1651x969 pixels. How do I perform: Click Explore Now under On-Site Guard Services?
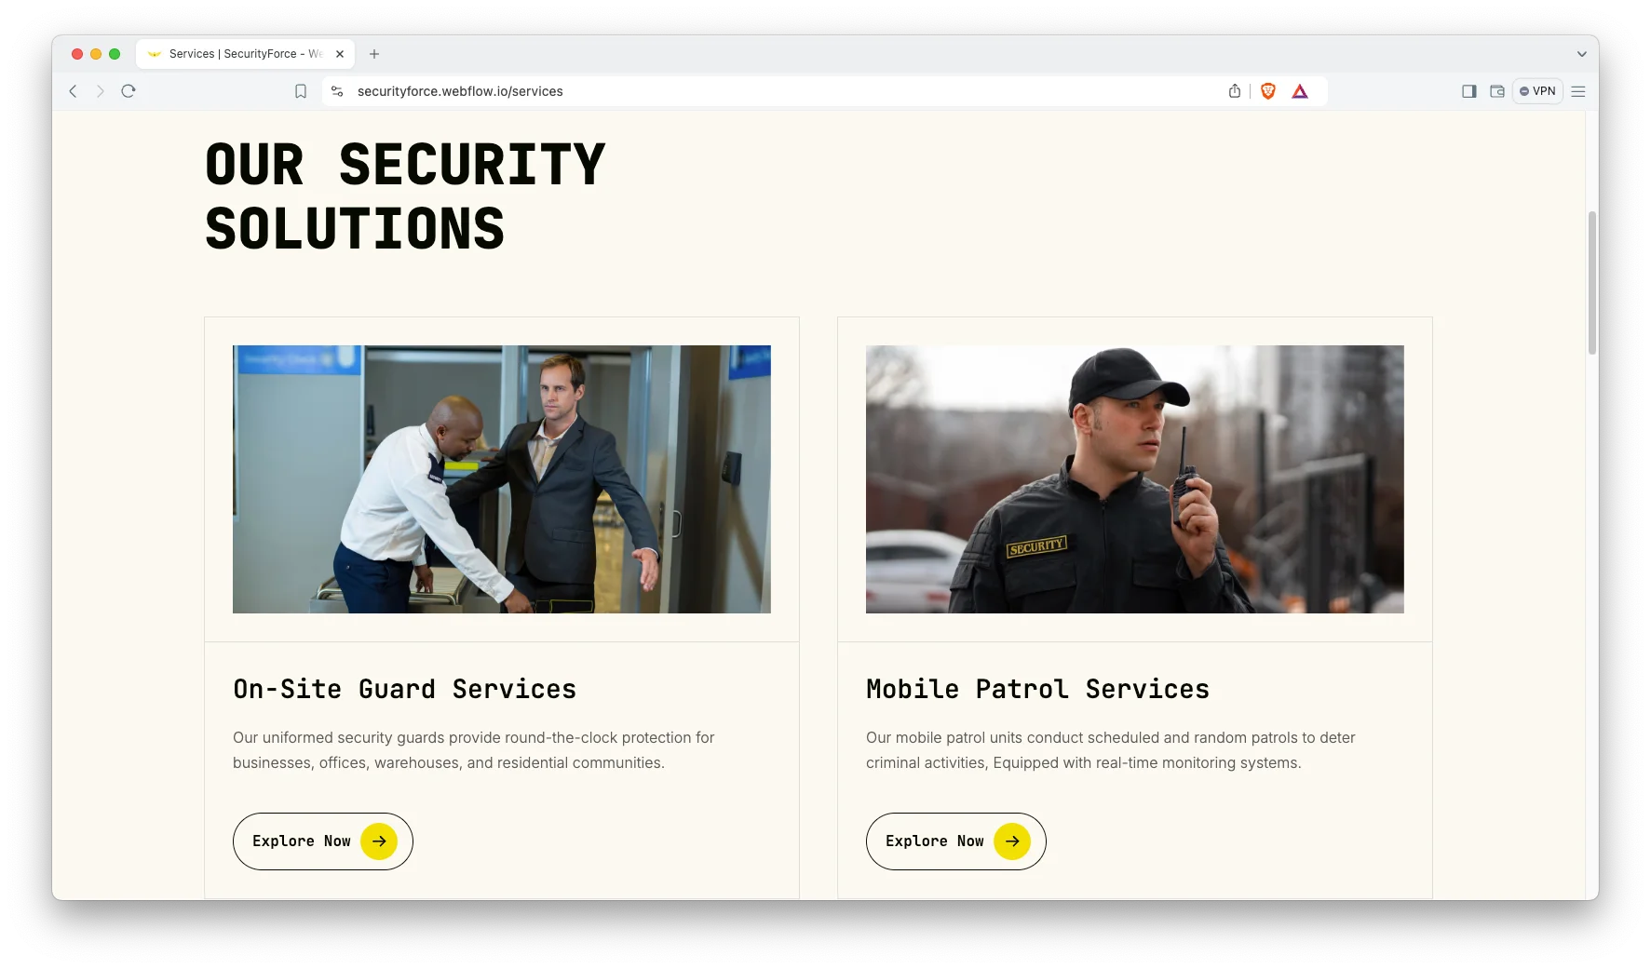323,841
